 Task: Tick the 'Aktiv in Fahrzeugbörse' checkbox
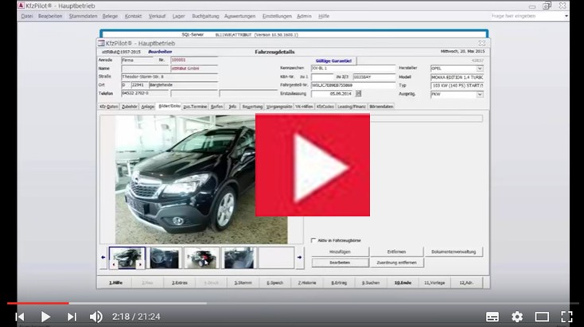pos(312,239)
